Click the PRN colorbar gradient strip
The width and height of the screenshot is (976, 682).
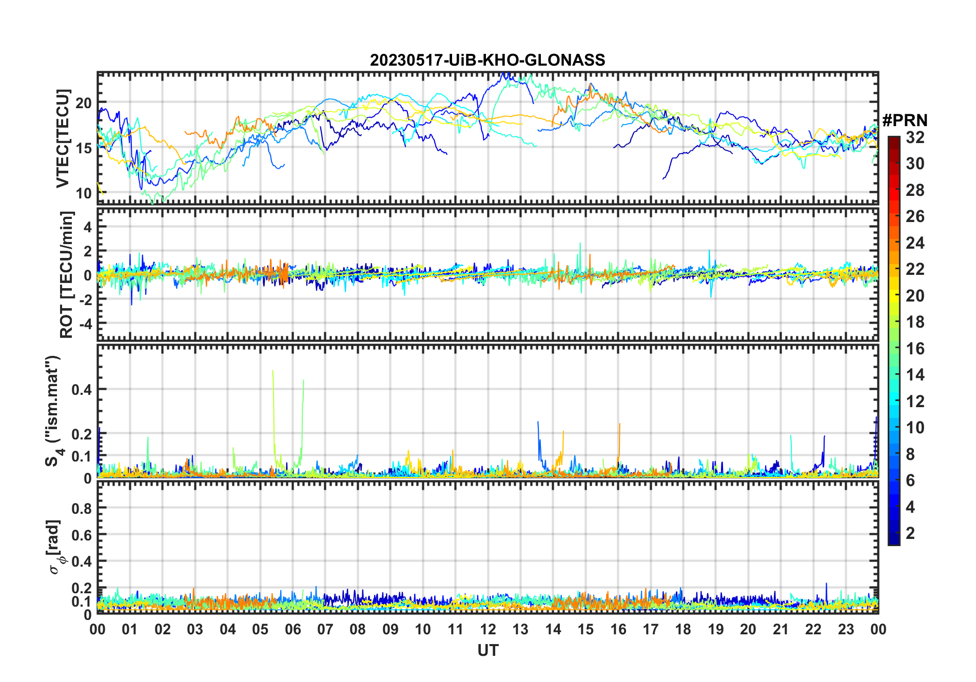click(x=894, y=340)
